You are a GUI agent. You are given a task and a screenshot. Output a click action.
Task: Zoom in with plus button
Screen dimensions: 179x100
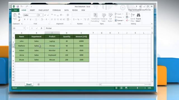click(145, 88)
